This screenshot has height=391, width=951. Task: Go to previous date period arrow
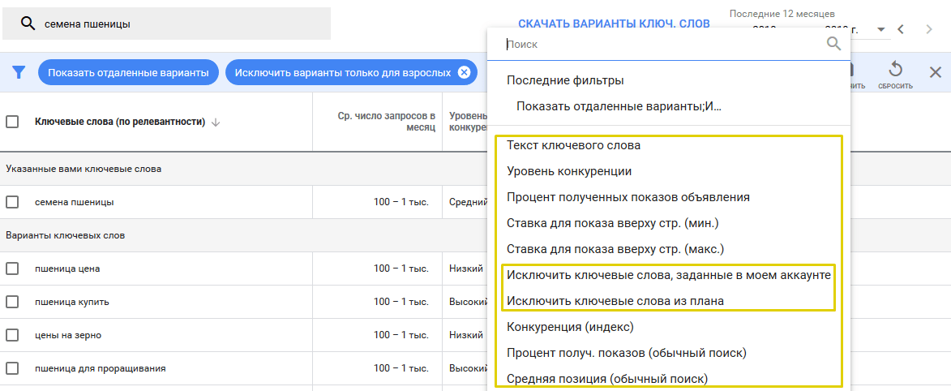(x=901, y=29)
